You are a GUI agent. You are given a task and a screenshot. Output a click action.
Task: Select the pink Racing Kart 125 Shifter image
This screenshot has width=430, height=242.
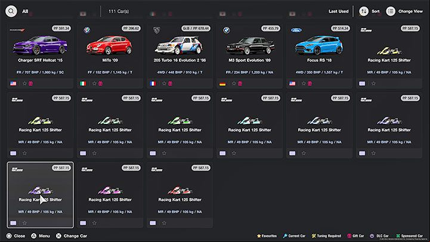pos(110,190)
